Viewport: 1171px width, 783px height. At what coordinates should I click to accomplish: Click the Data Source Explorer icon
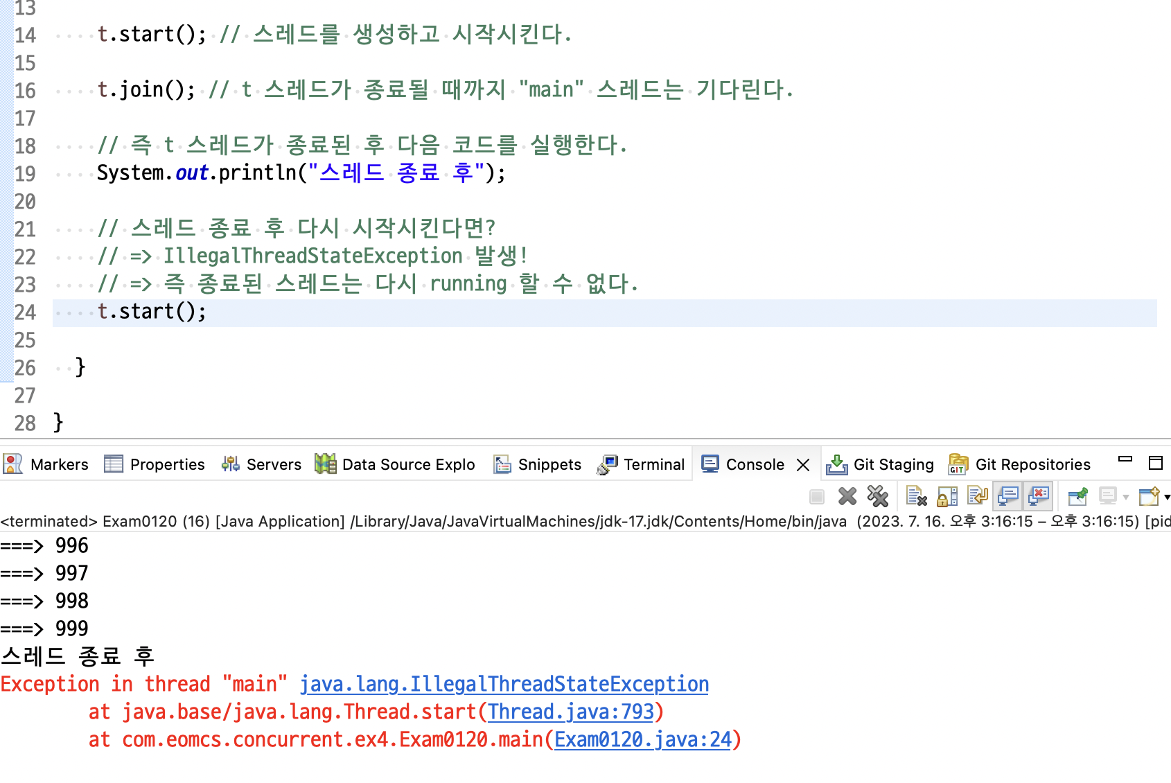click(x=325, y=464)
